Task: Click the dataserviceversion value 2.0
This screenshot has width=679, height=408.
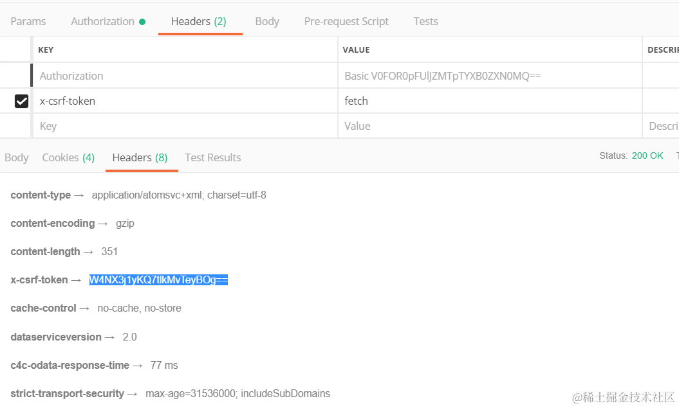Action: click(129, 337)
